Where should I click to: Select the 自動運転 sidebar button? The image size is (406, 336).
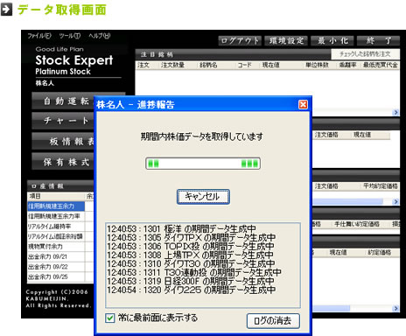[63, 101]
